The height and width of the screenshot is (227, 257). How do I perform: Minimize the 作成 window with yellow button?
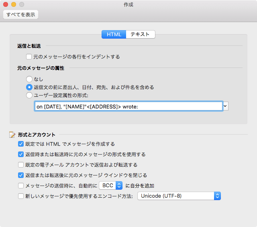click(14, 4)
